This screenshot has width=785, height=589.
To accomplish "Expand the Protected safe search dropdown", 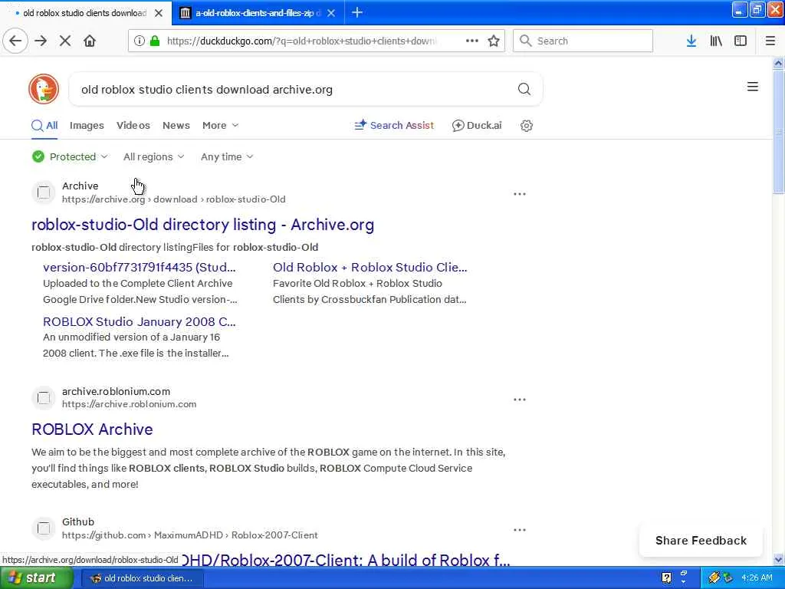I will [70, 156].
